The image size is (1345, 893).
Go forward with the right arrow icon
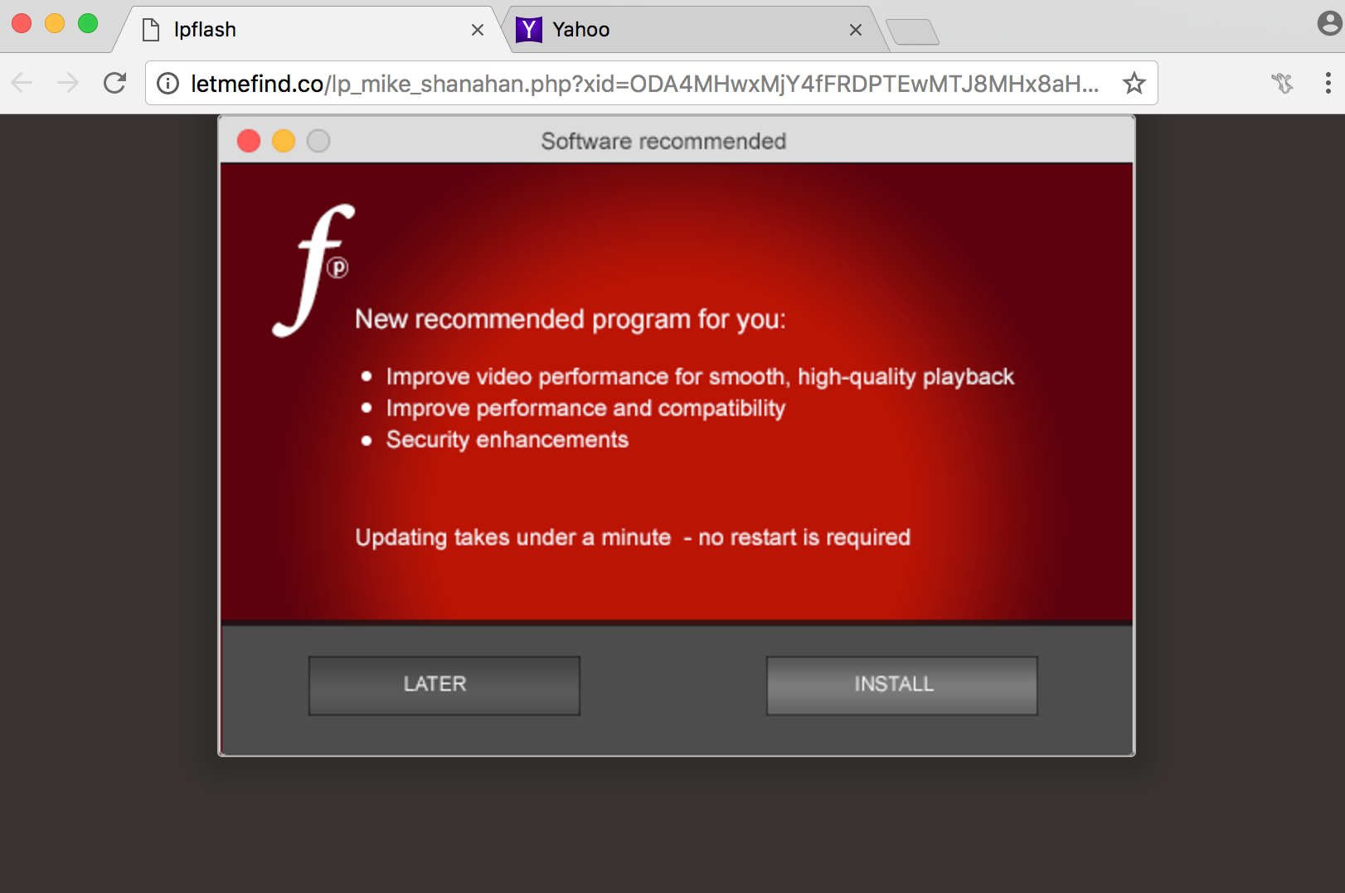click(68, 83)
